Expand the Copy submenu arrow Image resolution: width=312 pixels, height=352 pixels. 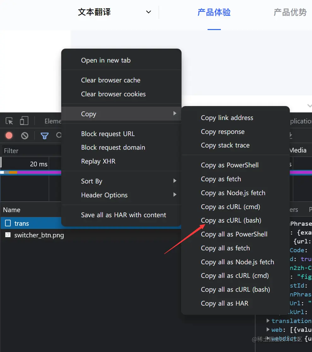point(175,113)
